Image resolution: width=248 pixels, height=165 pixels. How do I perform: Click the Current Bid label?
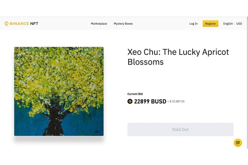click(x=135, y=94)
